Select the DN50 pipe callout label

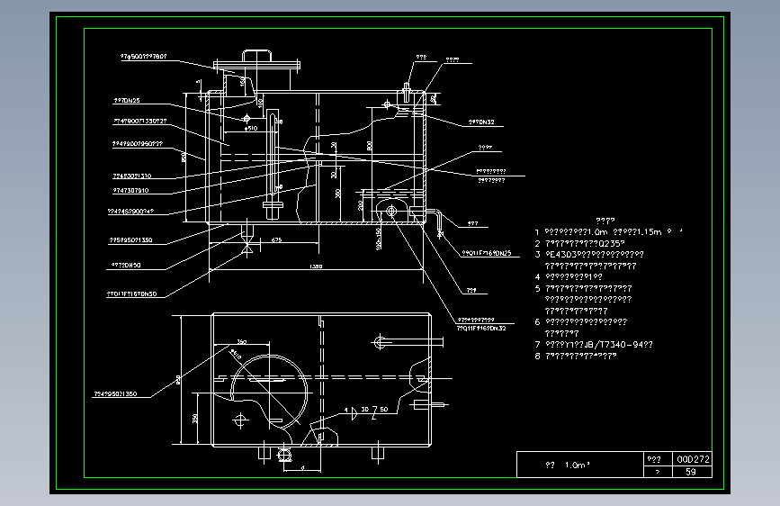tap(125, 266)
